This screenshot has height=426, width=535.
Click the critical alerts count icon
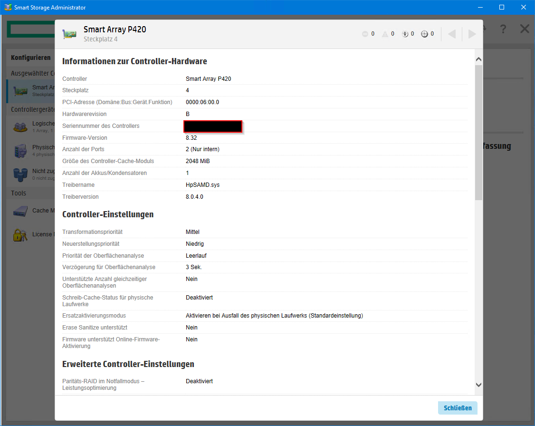[x=365, y=34]
